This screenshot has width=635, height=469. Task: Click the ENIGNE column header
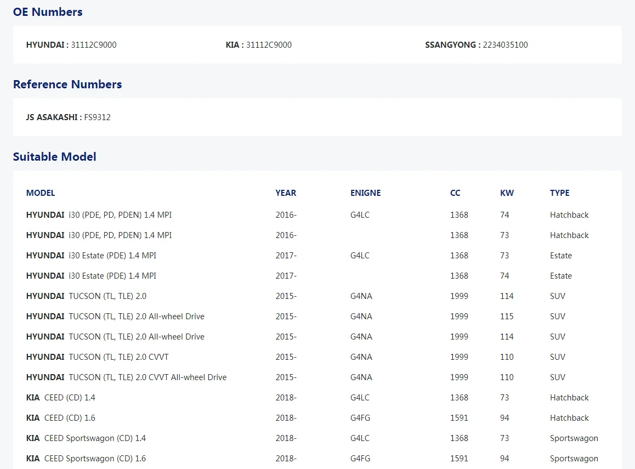[366, 193]
